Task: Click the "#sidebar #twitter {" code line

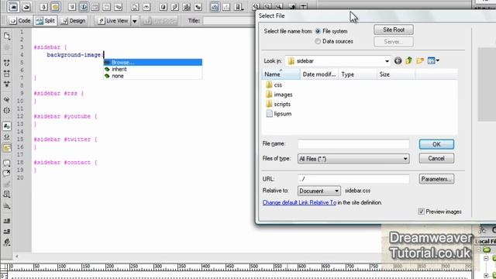Action: (65, 139)
